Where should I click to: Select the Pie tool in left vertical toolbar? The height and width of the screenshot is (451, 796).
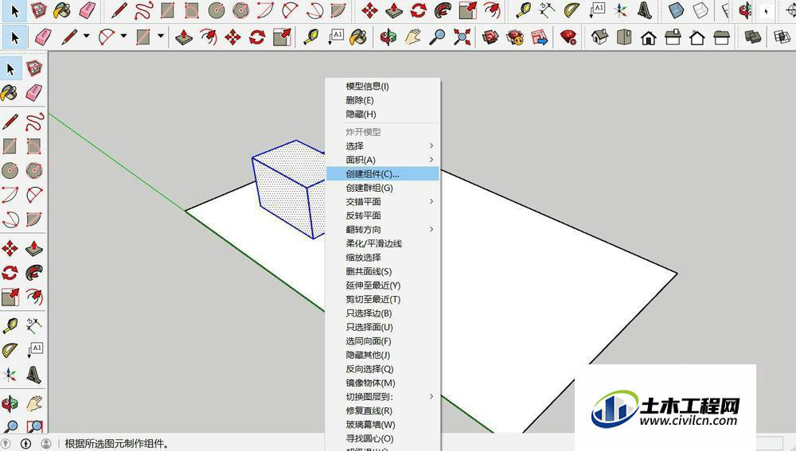coord(34,220)
